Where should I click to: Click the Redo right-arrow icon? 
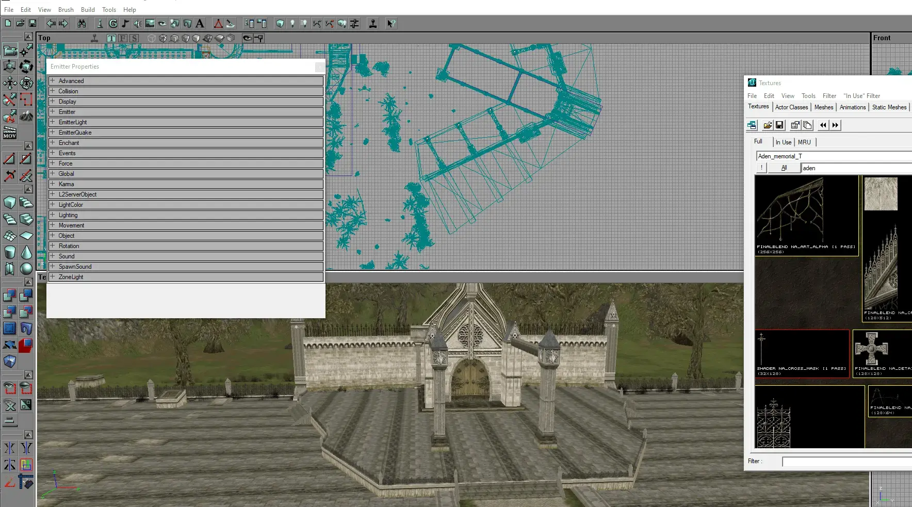(x=63, y=23)
